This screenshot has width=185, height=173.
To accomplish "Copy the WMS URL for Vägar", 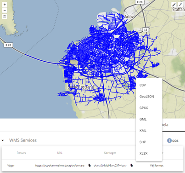I will click(x=90, y=165).
